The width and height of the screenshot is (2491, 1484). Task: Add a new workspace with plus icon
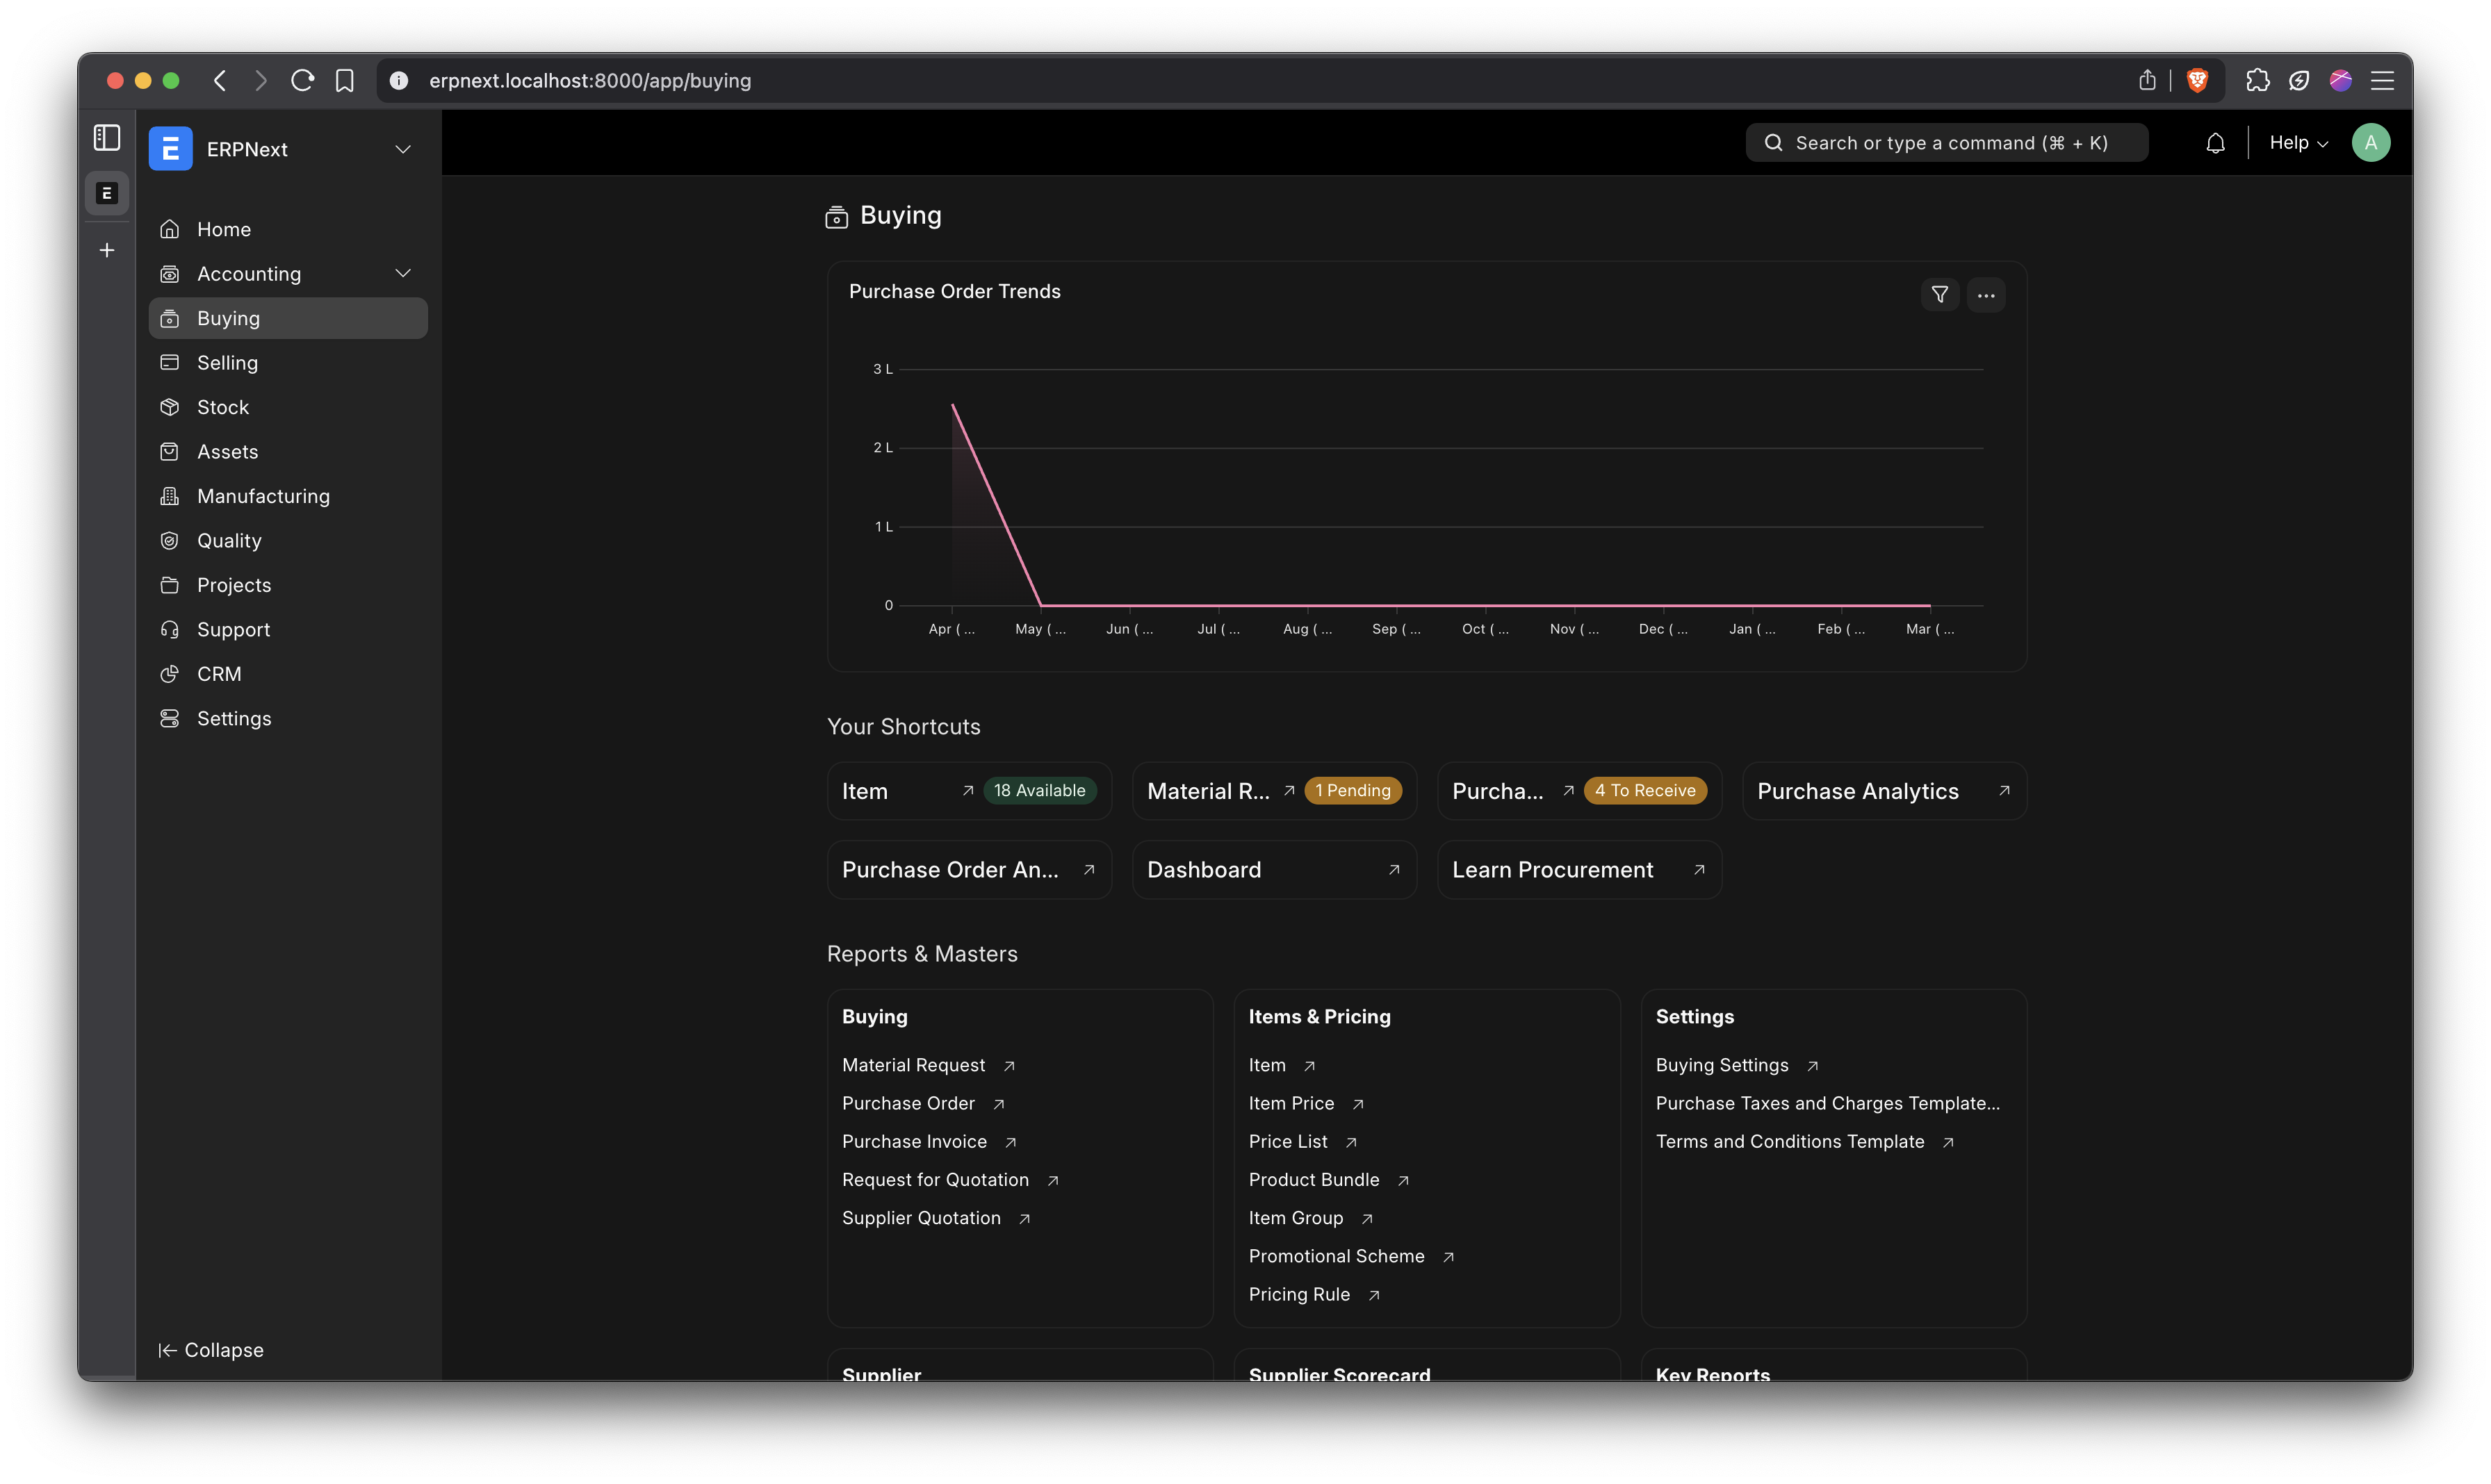[107, 250]
